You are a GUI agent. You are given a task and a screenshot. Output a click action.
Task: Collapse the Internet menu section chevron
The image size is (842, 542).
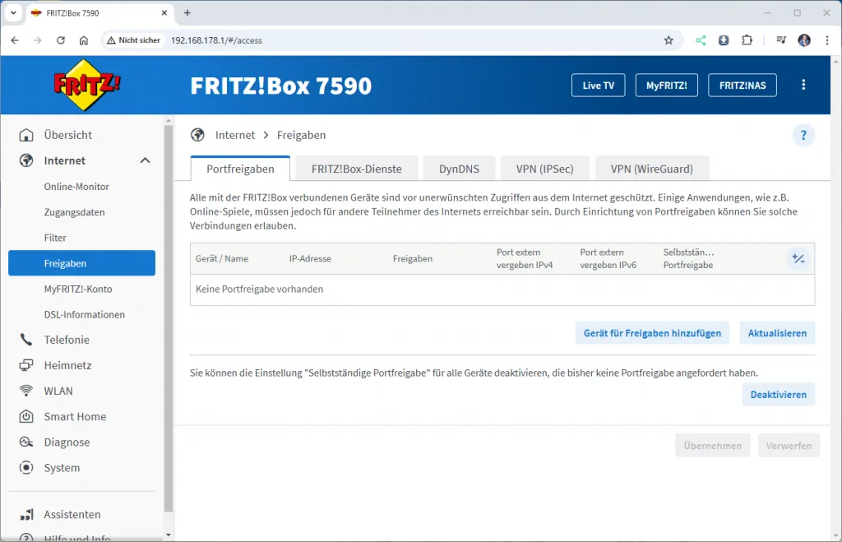pyautogui.click(x=145, y=161)
